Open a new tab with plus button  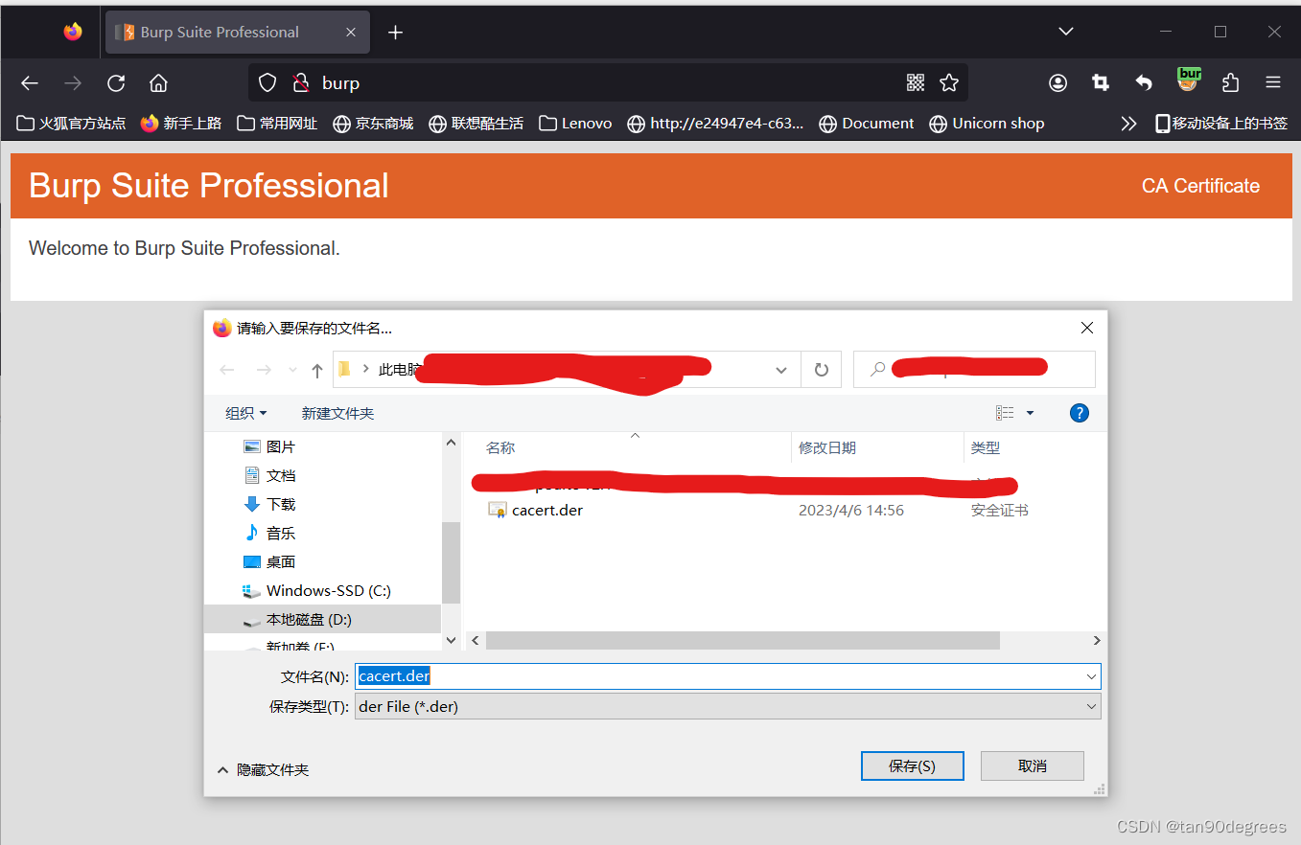[395, 33]
